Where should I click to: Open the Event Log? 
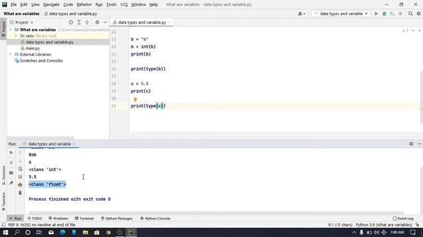click(x=403, y=219)
